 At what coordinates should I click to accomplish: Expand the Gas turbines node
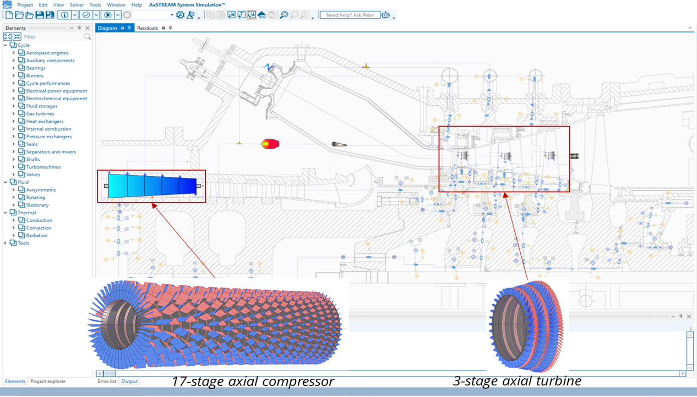pyautogui.click(x=14, y=113)
